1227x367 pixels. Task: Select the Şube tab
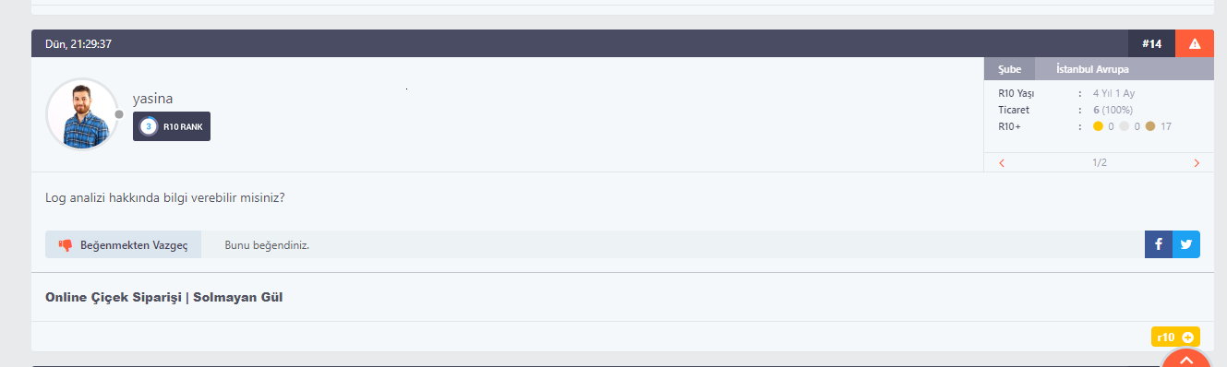(1009, 69)
